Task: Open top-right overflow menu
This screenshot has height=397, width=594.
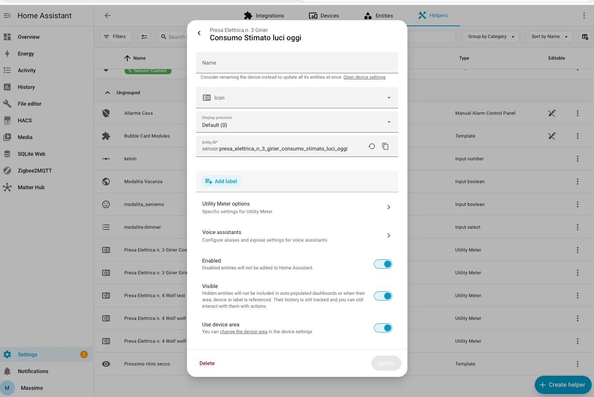Action: 584,16
